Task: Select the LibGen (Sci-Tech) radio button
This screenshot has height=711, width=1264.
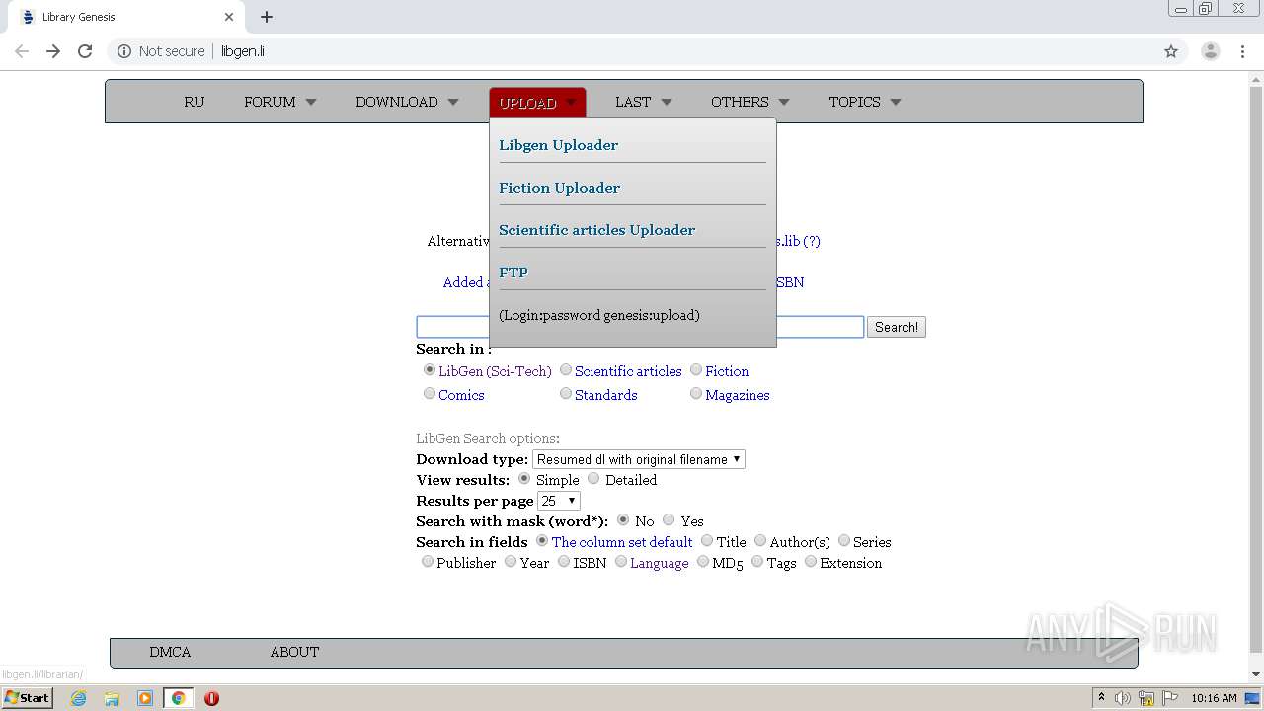Action: tap(430, 370)
